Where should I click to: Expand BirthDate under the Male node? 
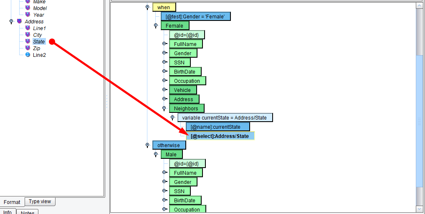pos(164,200)
